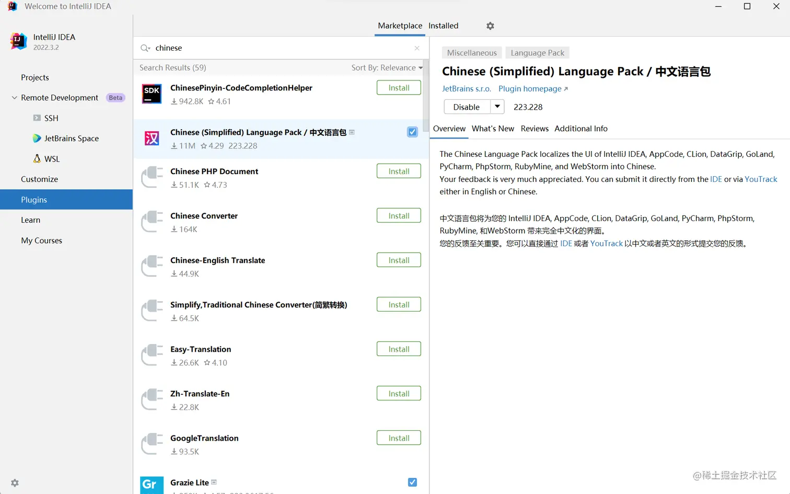Click the Disable button
This screenshot has width=790, height=494.
(467, 107)
